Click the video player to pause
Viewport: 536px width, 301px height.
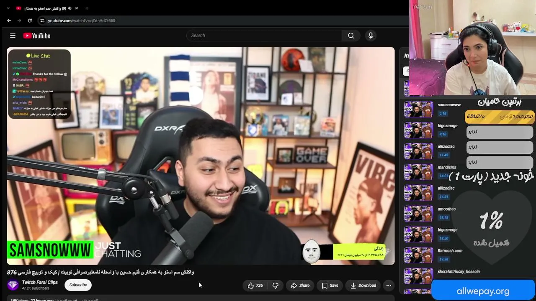201,156
